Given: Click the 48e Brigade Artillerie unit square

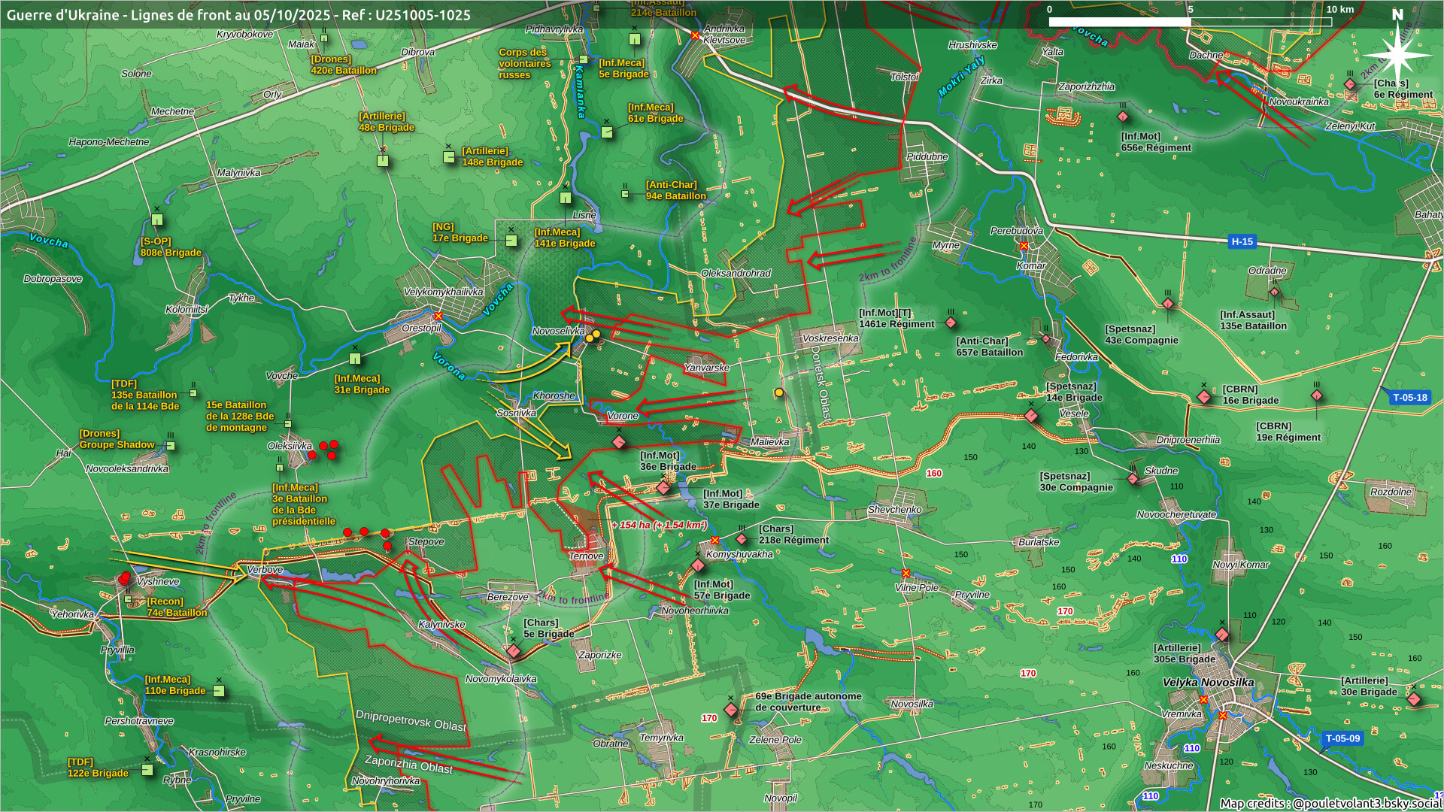Looking at the screenshot, I should click(x=383, y=159).
